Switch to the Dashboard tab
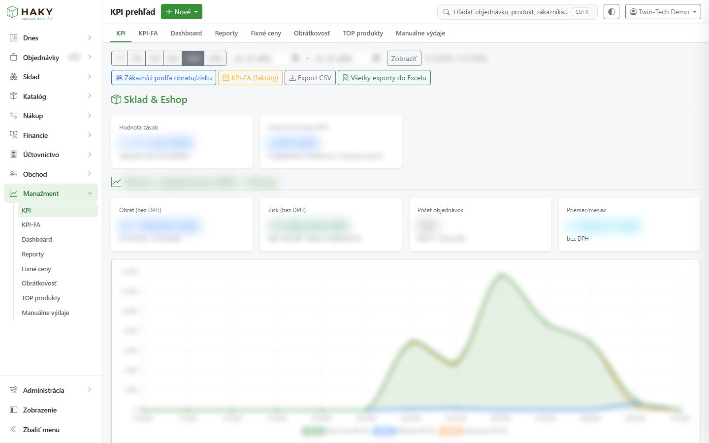The image size is (709, 443). tap(186, 33)
